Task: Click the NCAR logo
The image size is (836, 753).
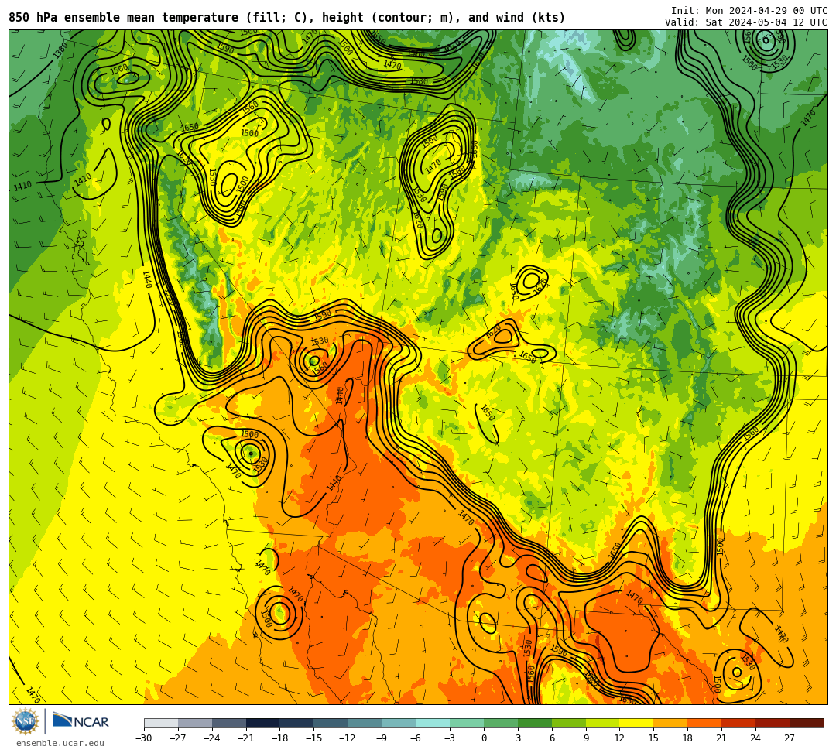Action: click(81, 721)
